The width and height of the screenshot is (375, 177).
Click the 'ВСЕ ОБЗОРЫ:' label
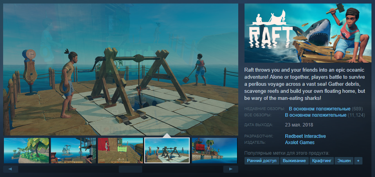258,116
